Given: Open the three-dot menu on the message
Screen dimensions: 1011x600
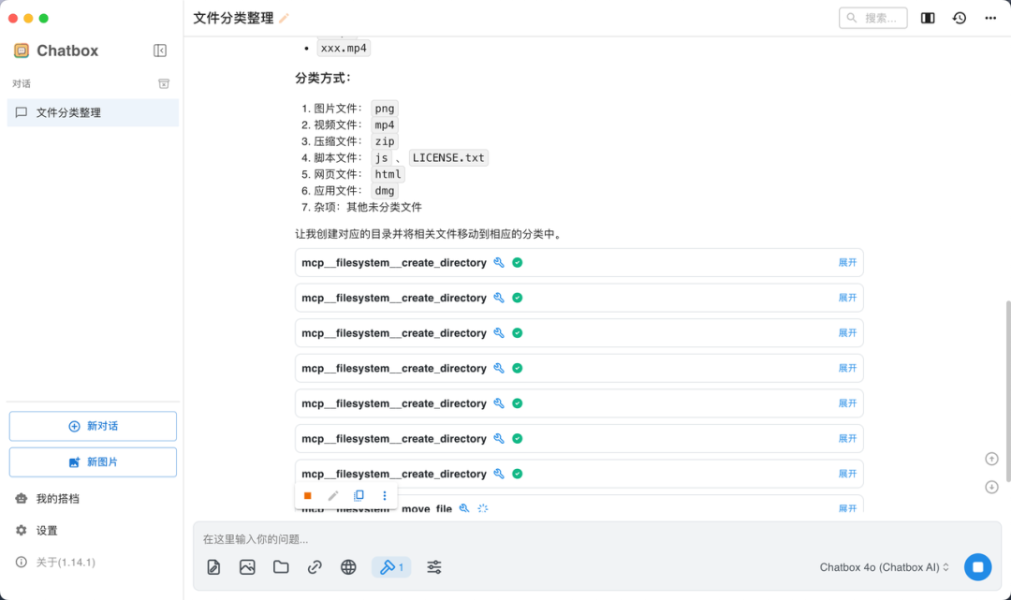Looking at the screenshot, I should [384, 495].
